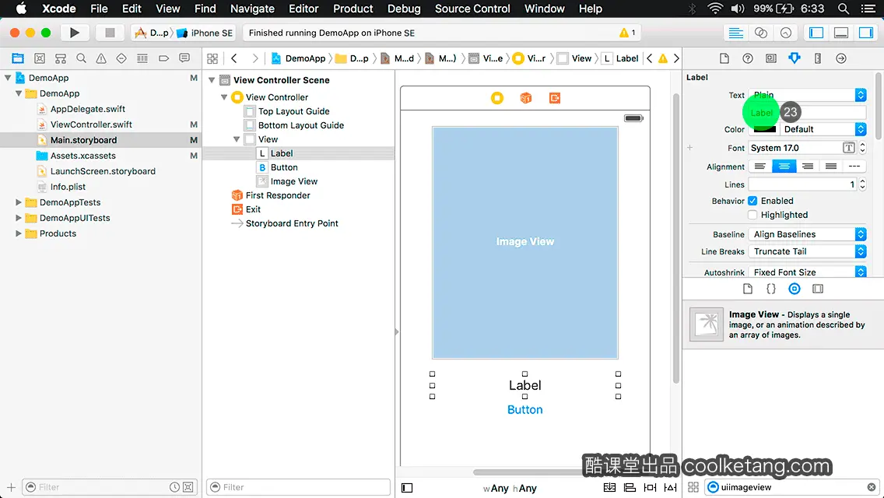Select ViewController.swift in navigator
Screen dimensions: 884x498
coord(91,124)
